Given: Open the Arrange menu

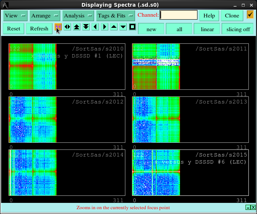Looking at the screenshot, I should coord(45,16).
